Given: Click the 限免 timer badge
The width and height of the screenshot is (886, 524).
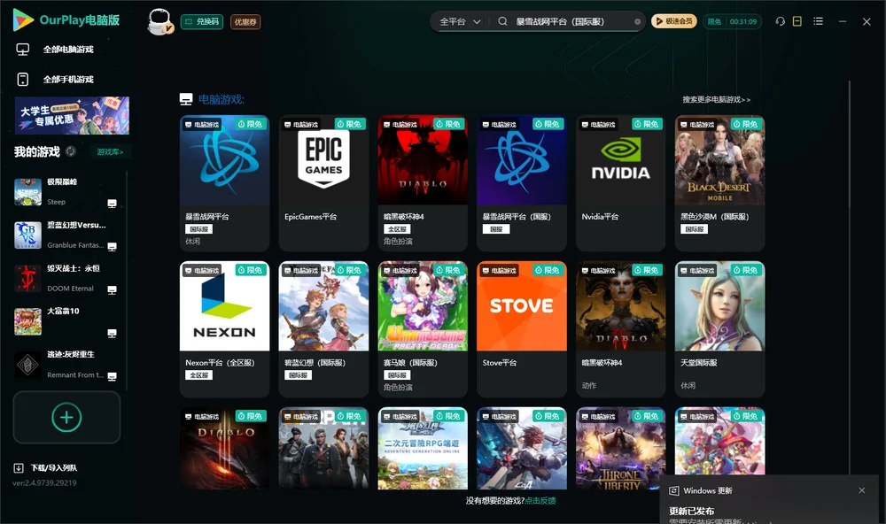Looking at the screenshot, I should [732, 21].
